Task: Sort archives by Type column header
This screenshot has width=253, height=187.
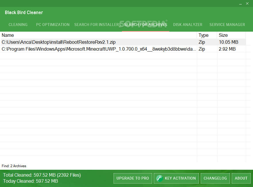Action: tap(207, 35)
